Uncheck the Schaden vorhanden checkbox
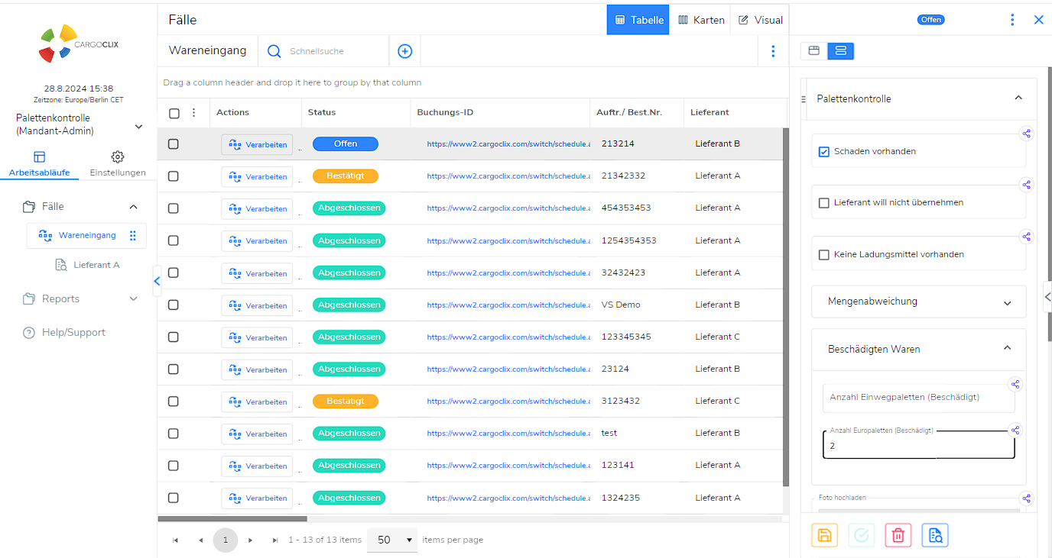Screen dimensions: 1052x558 point(824,152)
